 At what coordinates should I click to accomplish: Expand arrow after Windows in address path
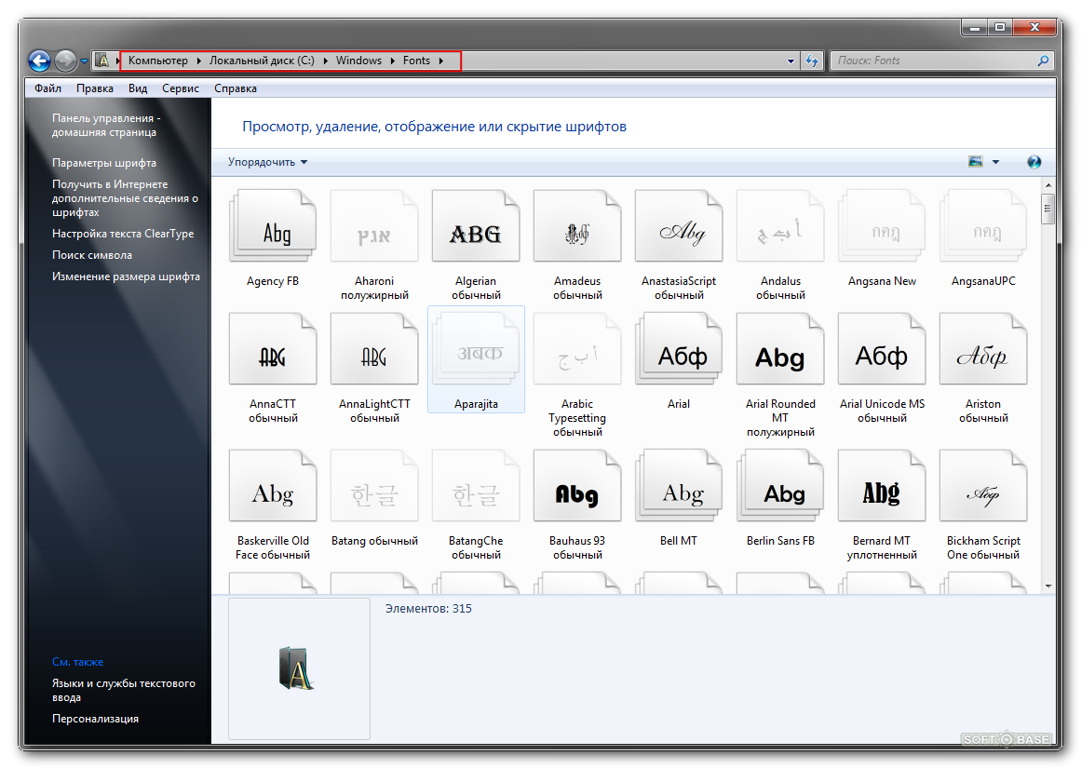[x=392, y=61]
